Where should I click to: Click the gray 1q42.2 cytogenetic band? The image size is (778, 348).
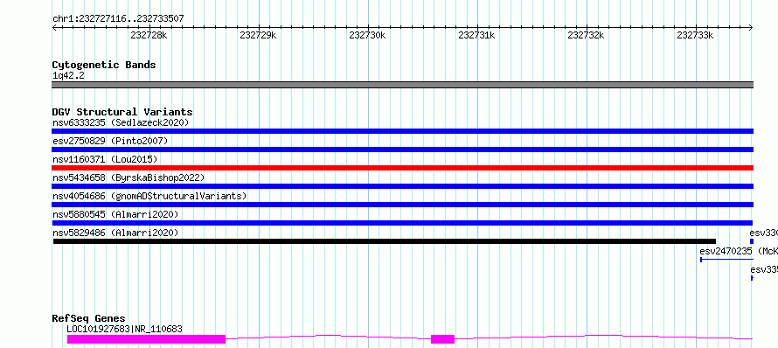click(402, 85)
